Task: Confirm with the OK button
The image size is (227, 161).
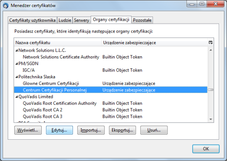Action: click(x=206, y=149)
